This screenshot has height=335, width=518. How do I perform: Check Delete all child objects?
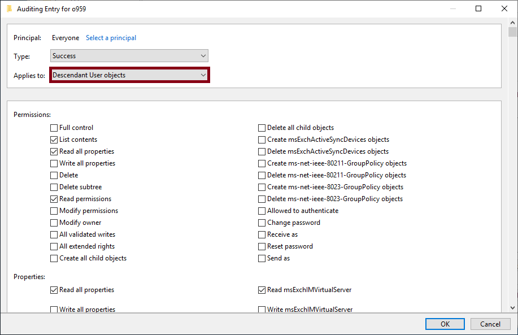(262, 128)
